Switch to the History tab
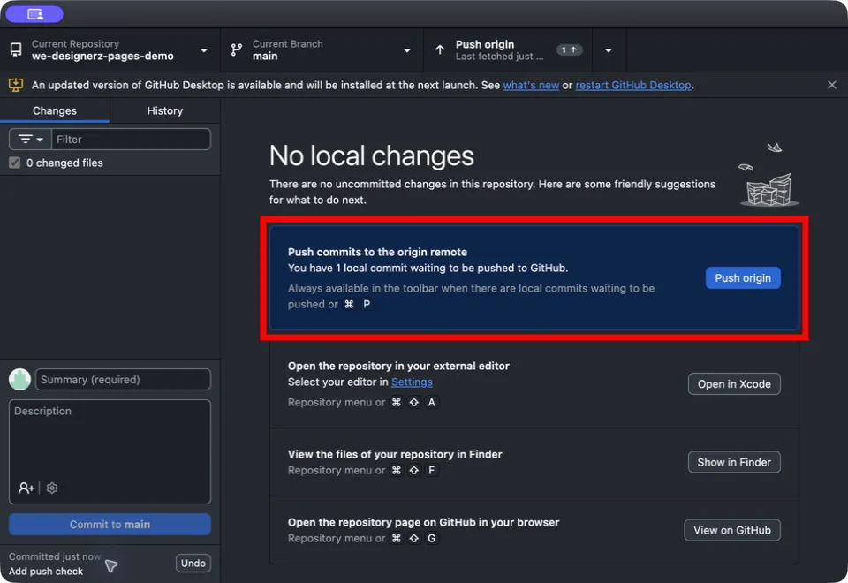This screenshot has width=848, height=583. coord(165,110)
